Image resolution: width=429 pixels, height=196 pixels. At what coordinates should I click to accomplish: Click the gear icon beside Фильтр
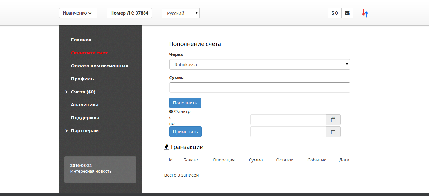pos(171,111)
